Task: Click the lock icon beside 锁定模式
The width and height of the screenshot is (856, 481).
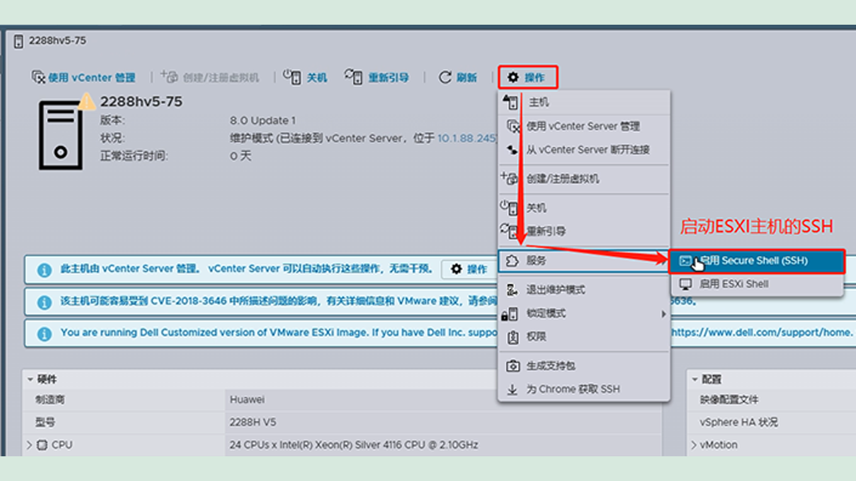Action: [510, 313]
